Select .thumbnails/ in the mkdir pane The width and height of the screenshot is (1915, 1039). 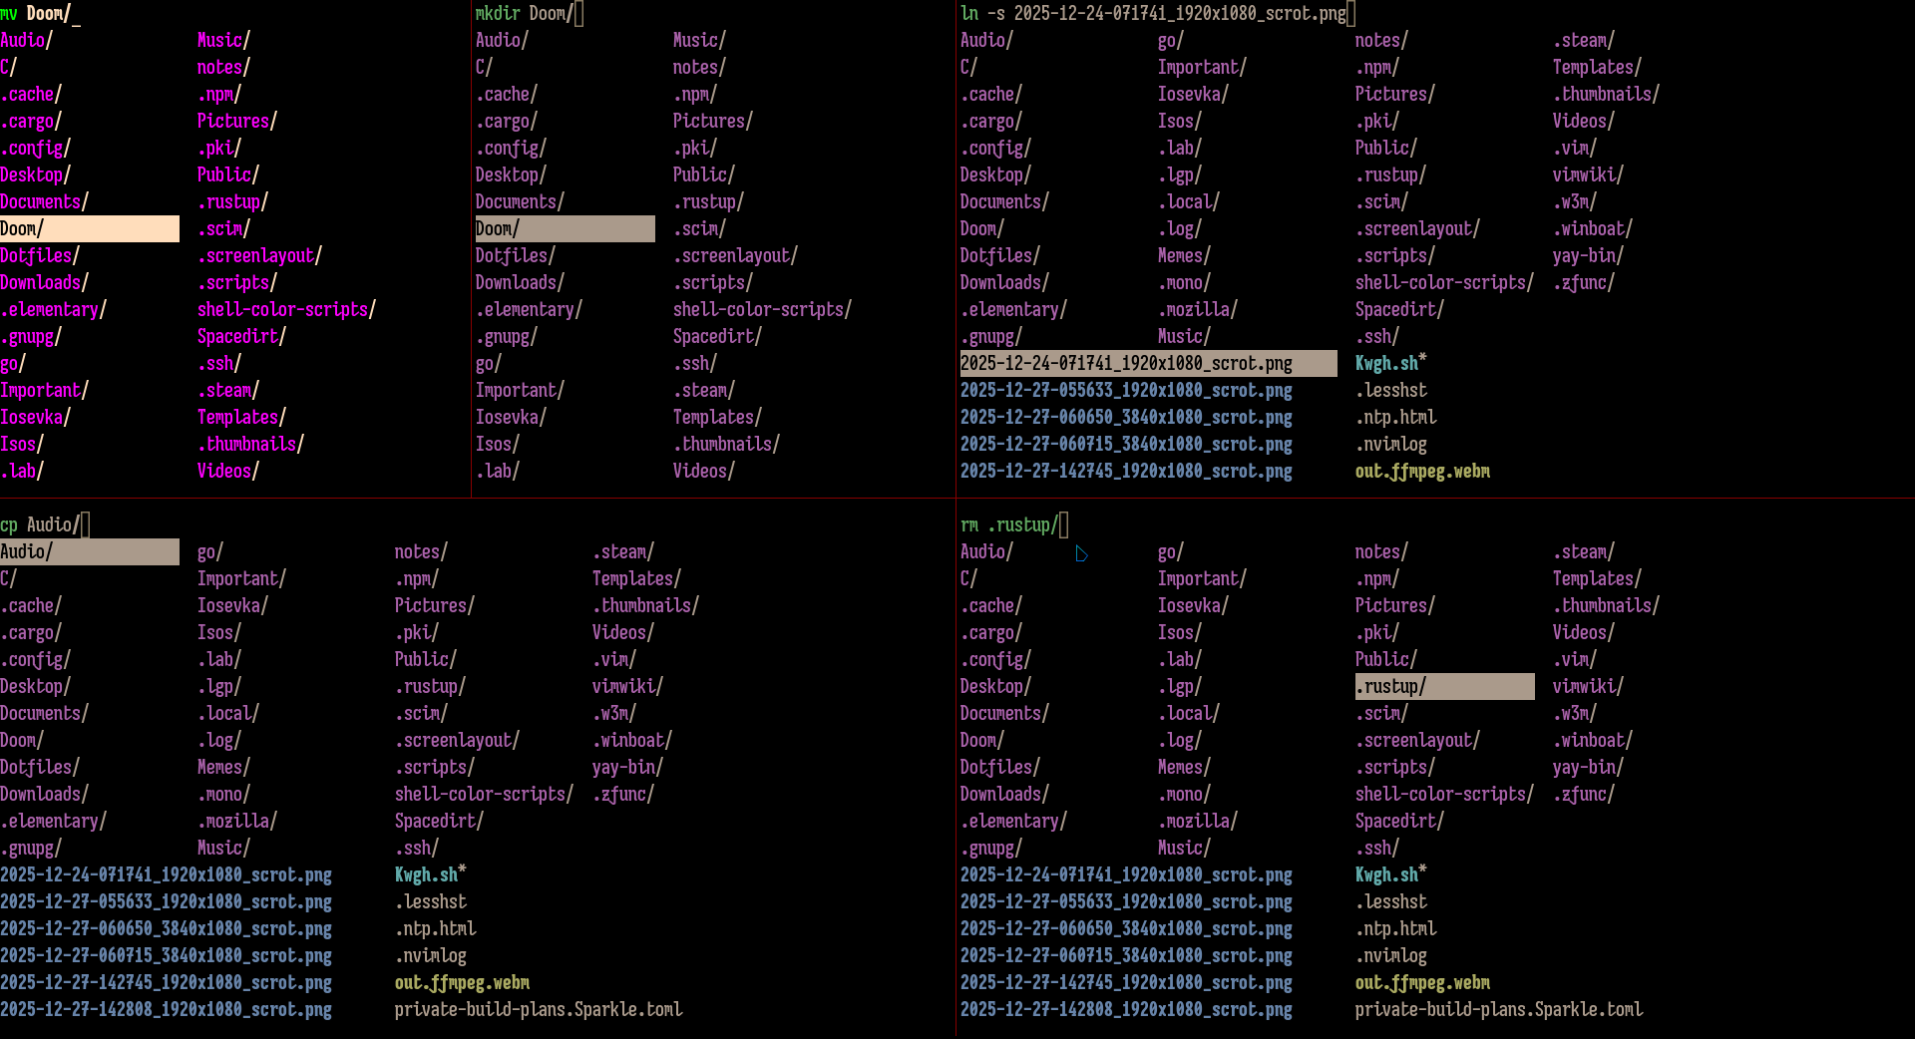click(726, 444)
